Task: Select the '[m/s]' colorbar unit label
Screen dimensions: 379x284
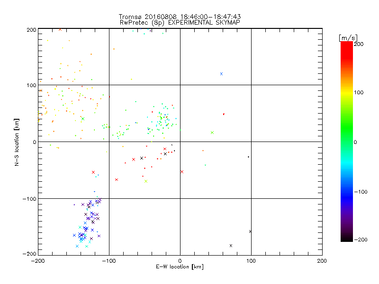Action: 348,38
